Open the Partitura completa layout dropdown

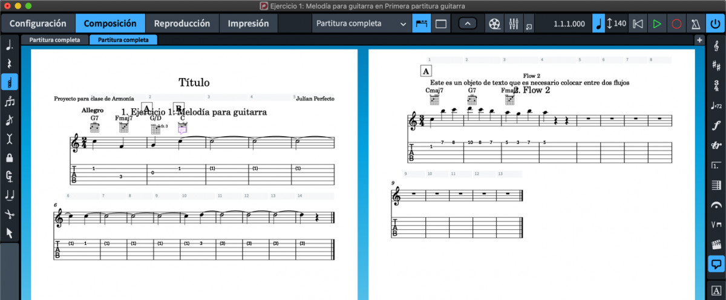[362, 24]
